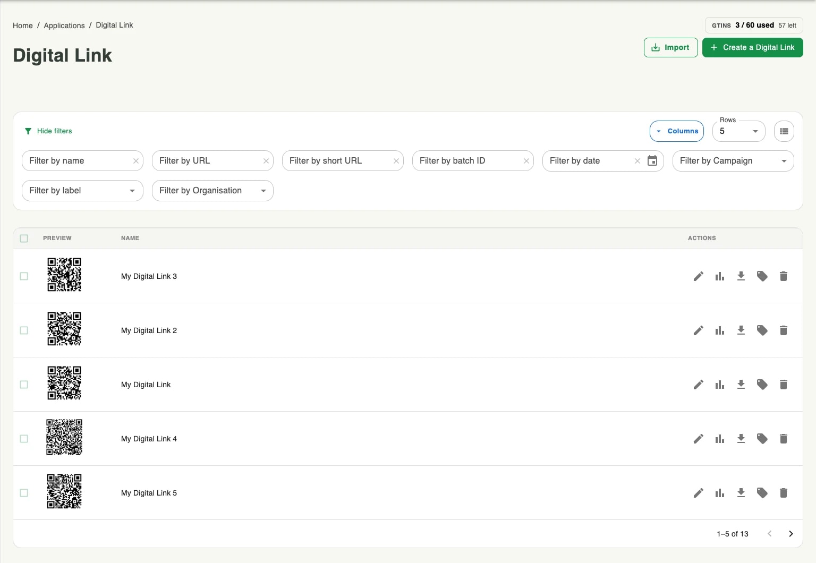Tick checkbox for My Digital Link 3
Viewport: 816px width, 563px height.
[x=24, y=276]
